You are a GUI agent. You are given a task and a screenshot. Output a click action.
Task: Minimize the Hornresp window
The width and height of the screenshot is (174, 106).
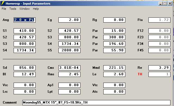[x=160, y=4]
